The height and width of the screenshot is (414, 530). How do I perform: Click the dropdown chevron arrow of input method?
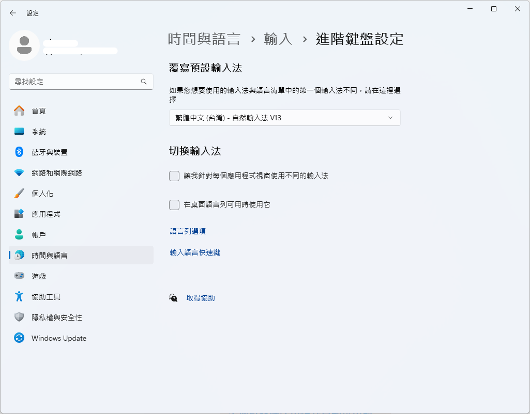coord(390,118)
